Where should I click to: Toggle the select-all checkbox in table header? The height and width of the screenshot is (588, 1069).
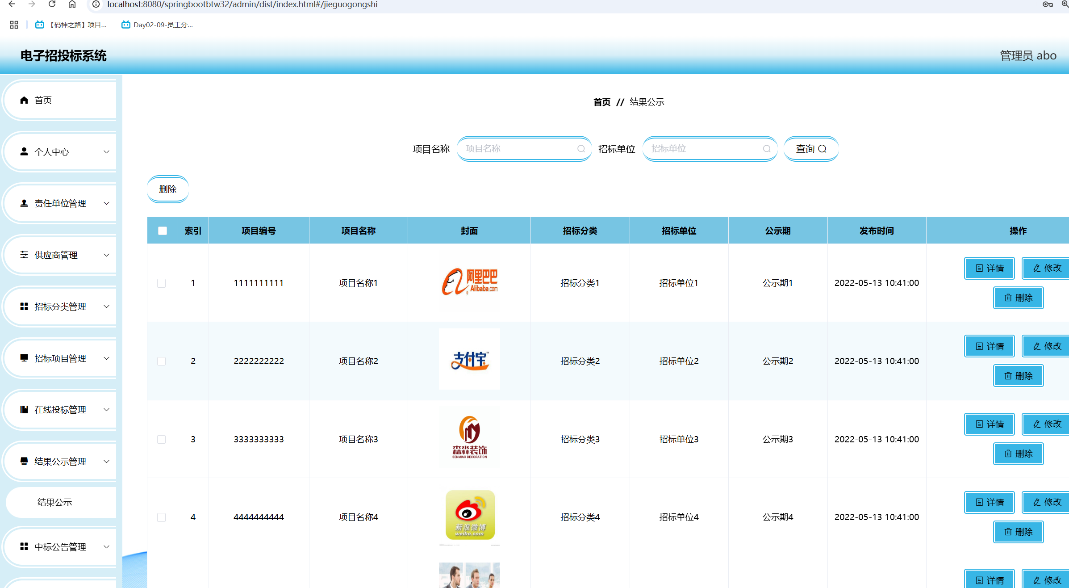(163, 231)
